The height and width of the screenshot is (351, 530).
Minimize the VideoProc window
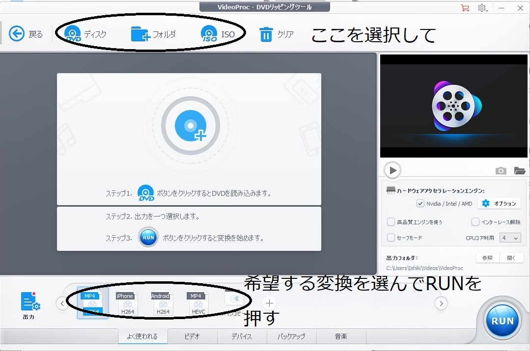point(502,8)
